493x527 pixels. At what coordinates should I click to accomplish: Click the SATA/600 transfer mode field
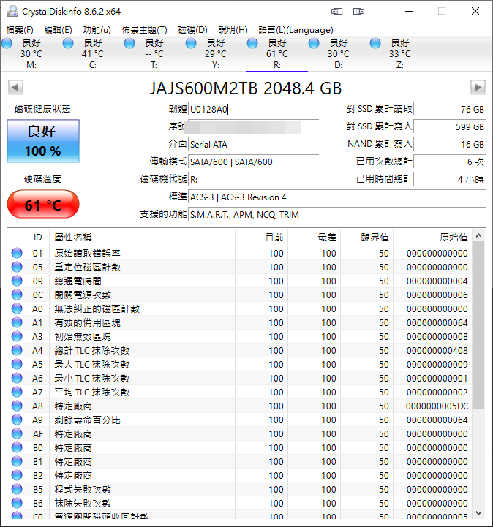click(254, 162)
